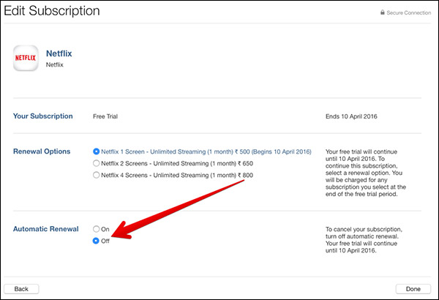This screenshot has width=439, height=300.
Task: Set Automatic Renewal to Off
Action: [x=96, y=241]
